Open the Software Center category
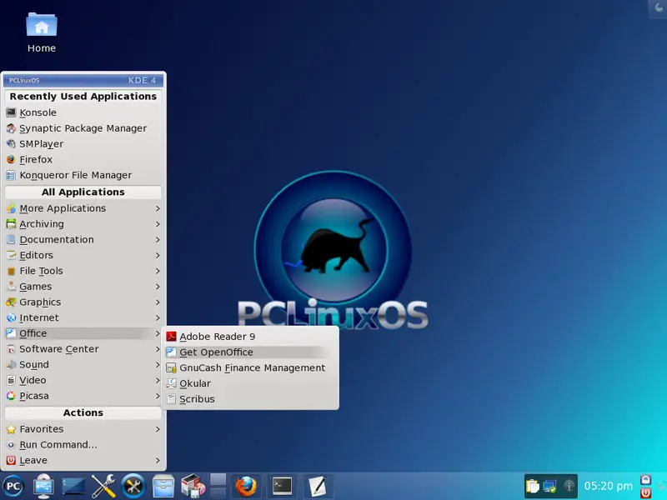 click(83, 349)
